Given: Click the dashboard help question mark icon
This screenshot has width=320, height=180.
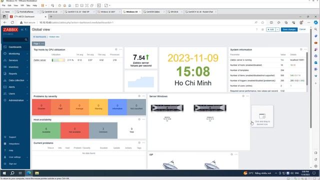Looking at the screenshot, I should [x=256, y=29].
